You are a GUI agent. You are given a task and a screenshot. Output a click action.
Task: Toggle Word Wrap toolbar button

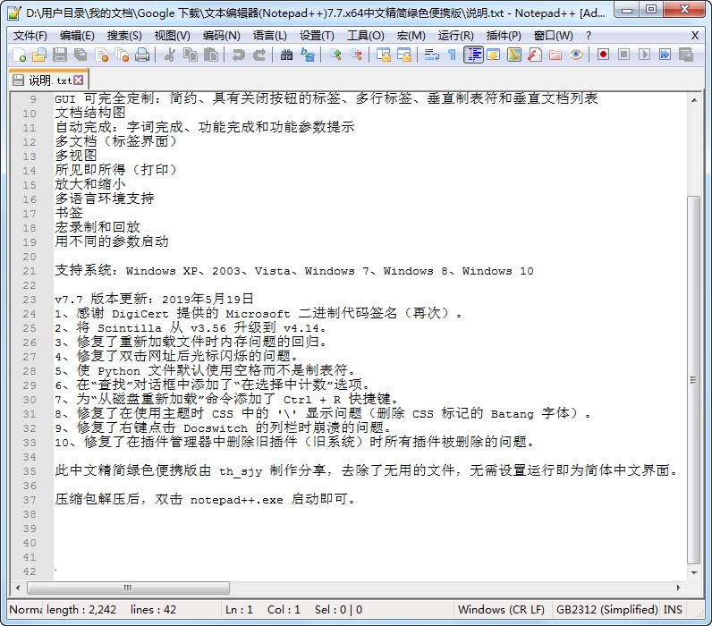[x=431, y=55]
